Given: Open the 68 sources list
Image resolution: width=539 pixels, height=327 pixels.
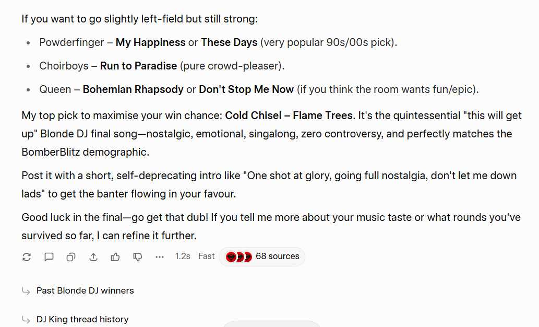Looking at the screenshot, I should click(x=277, y=256).
